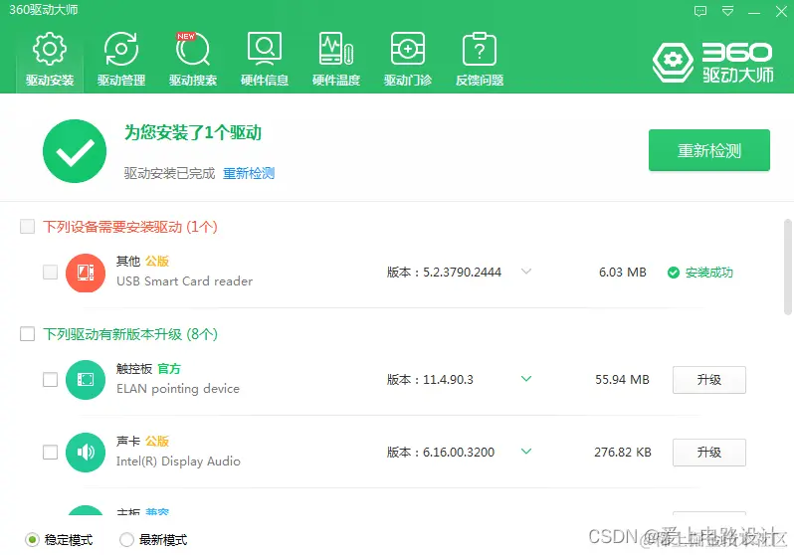Click the blue 重新检测 link
Viewport: 794px width, 555px height.
[249, 173]
